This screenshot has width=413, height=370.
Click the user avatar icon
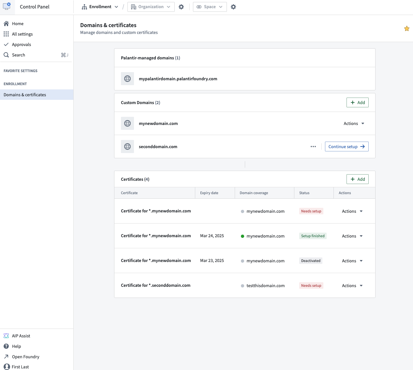point(7,367)
